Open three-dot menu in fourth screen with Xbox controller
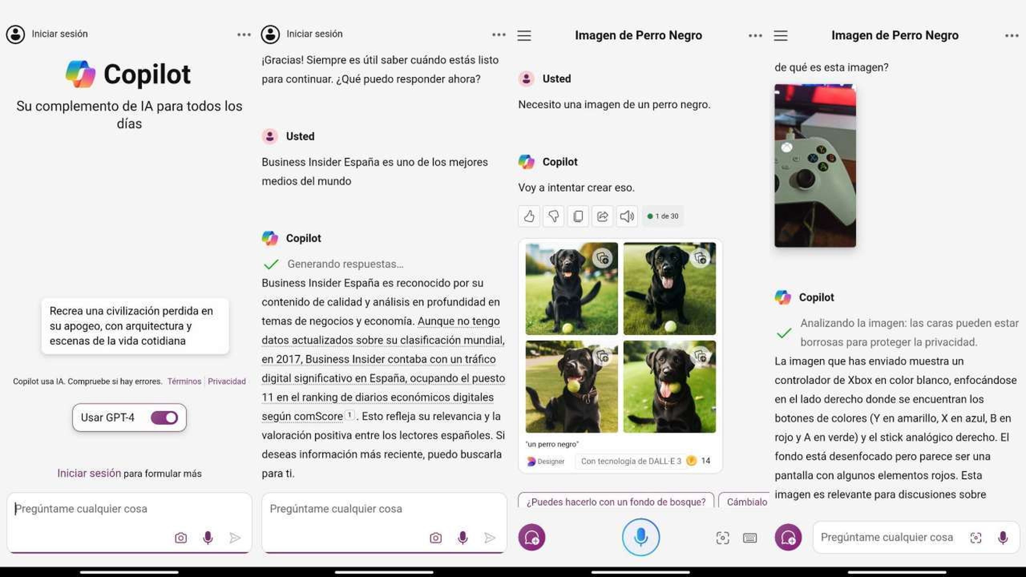This screenshot has width=1026, height=577. tap(1012, 36)
